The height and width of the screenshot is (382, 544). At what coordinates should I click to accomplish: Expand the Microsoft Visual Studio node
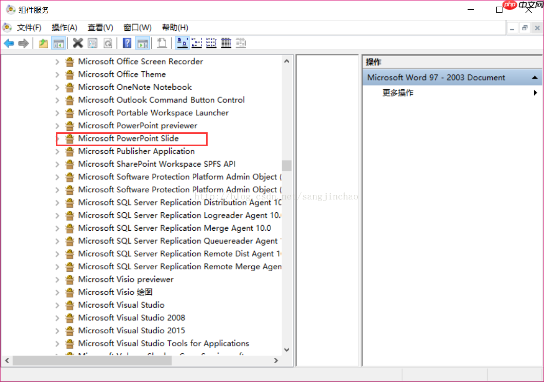57,305
